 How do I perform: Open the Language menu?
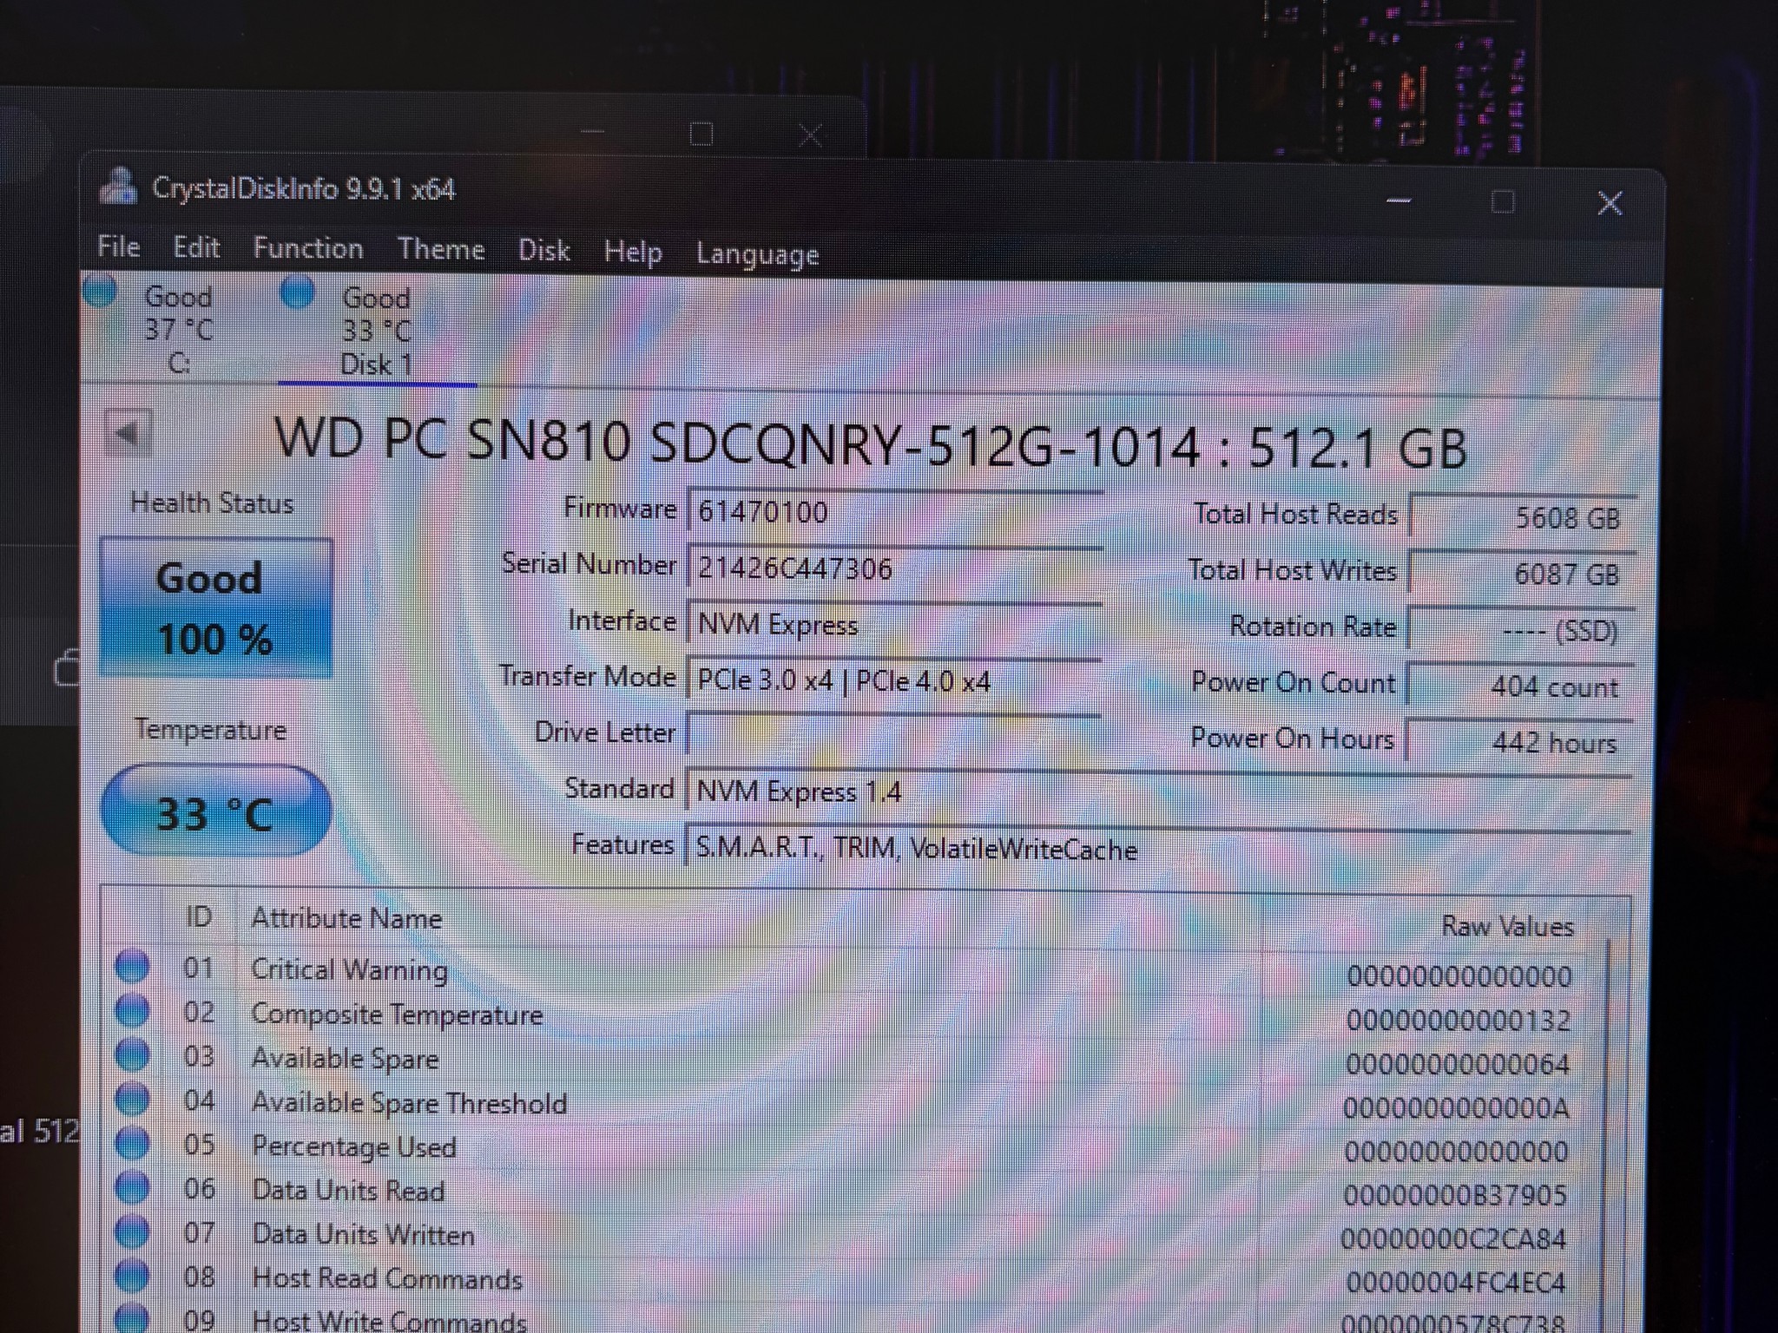click(757, 254)
